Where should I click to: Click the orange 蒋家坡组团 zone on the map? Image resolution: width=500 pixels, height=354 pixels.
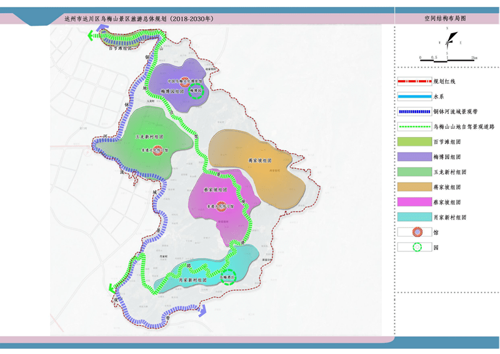point(256,164)
